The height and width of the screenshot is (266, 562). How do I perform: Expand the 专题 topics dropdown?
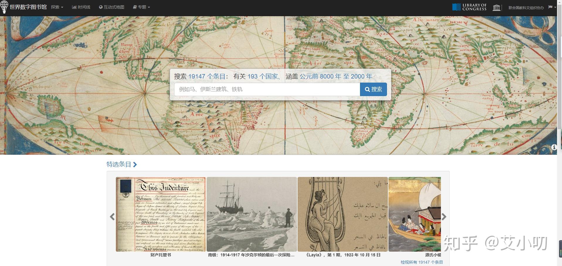point(141,7)
